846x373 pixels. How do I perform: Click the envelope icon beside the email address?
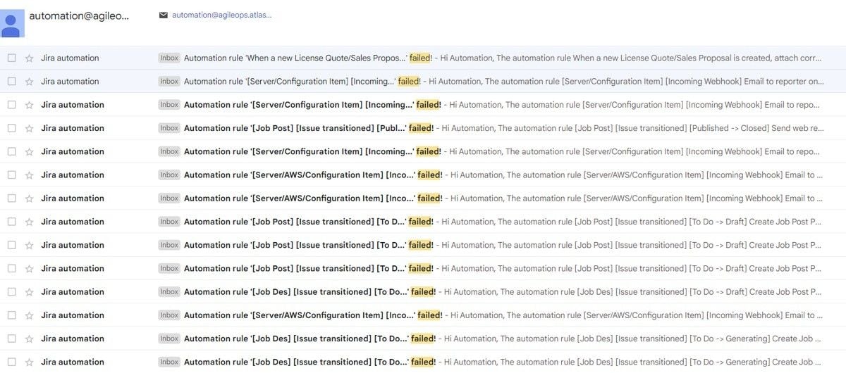tap(164, 15)
